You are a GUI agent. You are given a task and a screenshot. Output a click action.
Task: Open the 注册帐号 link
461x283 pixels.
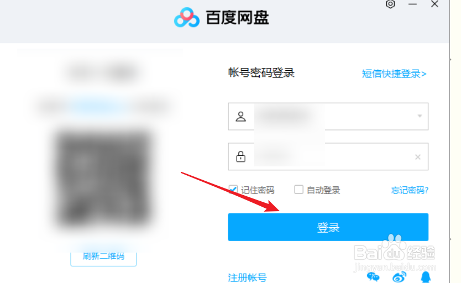[247, 277]
